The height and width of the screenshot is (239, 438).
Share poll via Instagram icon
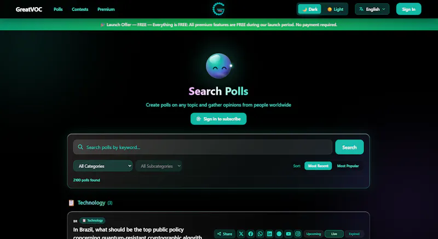tap(298, 234)
